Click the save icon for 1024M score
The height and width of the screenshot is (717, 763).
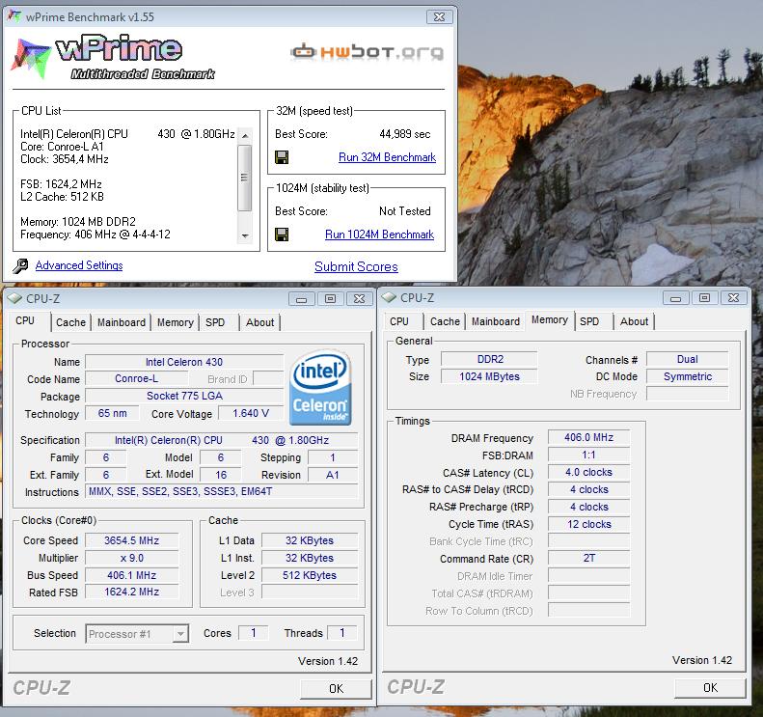[x=282, y=234]
